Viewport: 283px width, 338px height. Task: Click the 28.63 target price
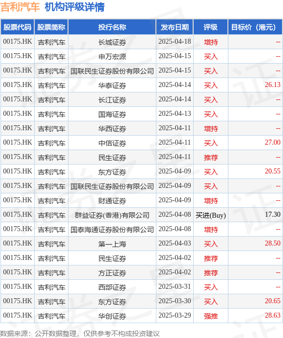273,315
